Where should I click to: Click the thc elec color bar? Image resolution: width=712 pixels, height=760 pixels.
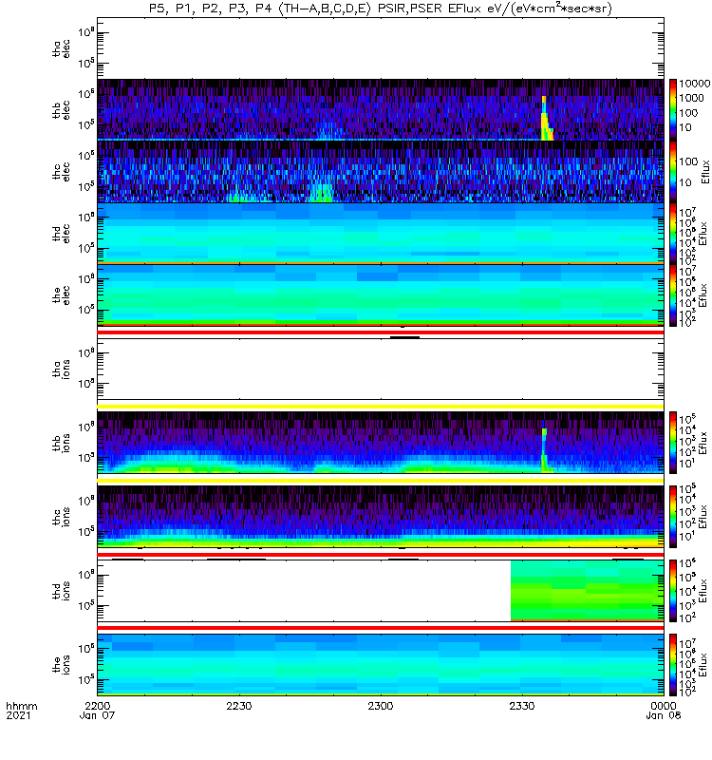pyautogui.click(x=673, y=172)
